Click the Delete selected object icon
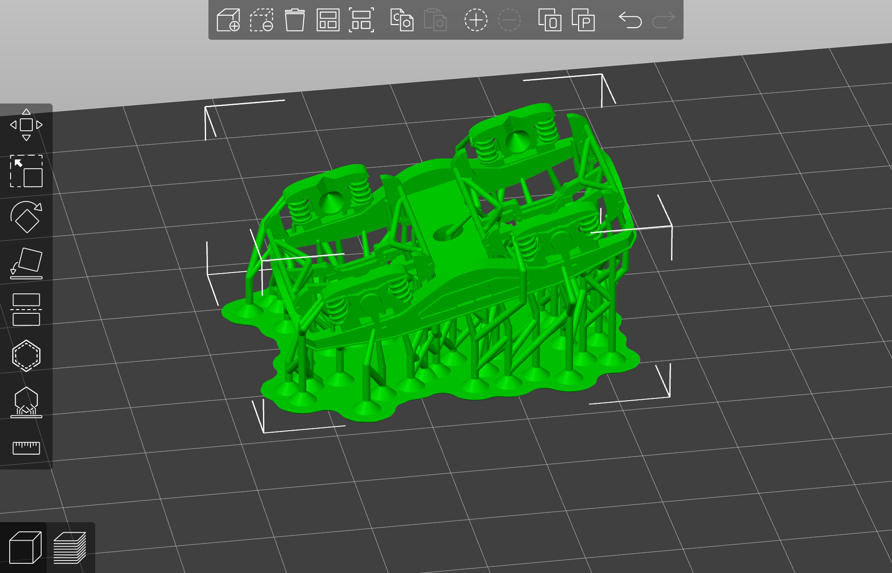The width and height of the screenshot is (892, 573). 262,20
